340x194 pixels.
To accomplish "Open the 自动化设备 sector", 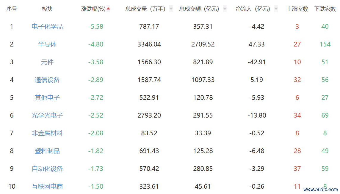I will [x=47, y=169].
